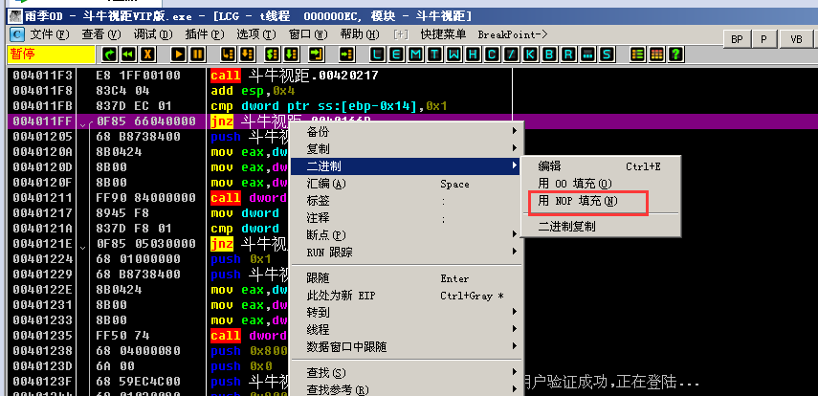Run the program with the play icon

(x=179, y=55)
